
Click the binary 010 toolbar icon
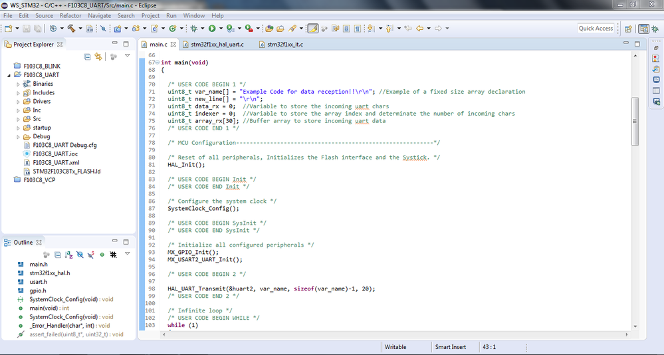point(89,29)
